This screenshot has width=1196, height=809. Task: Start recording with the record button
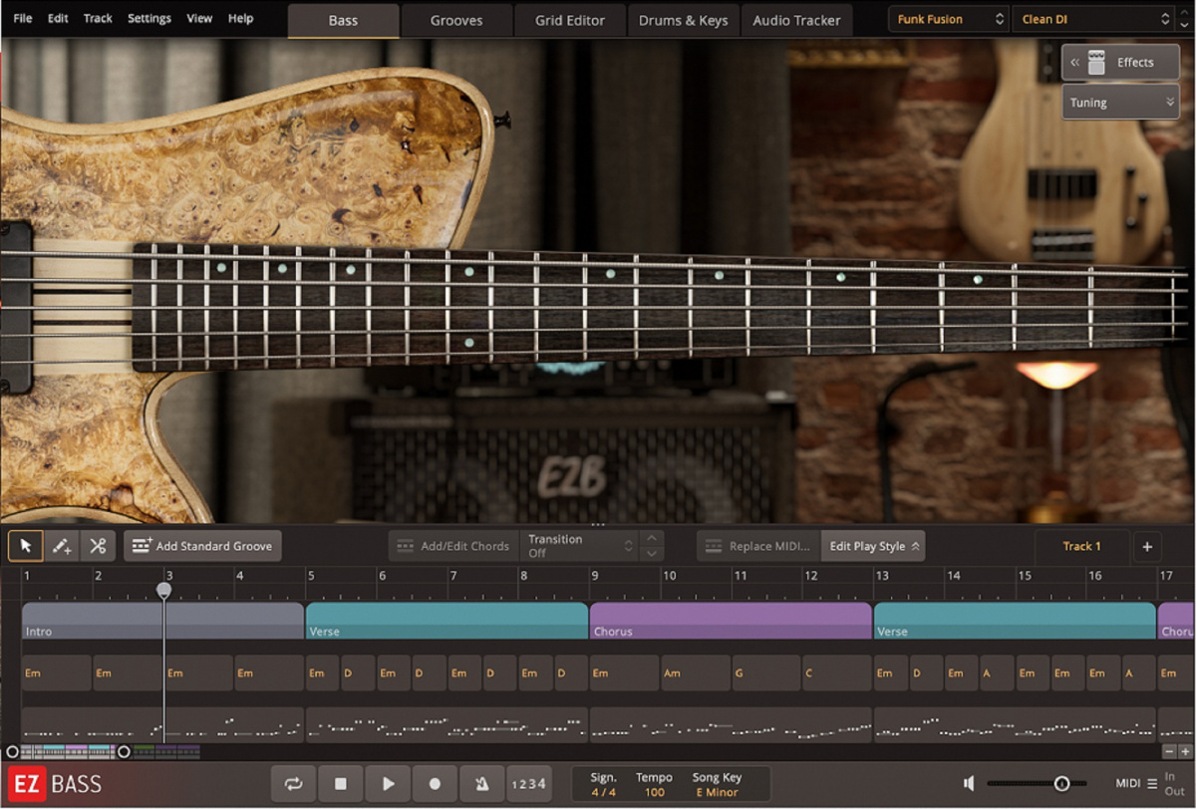(x=435, y=784)
